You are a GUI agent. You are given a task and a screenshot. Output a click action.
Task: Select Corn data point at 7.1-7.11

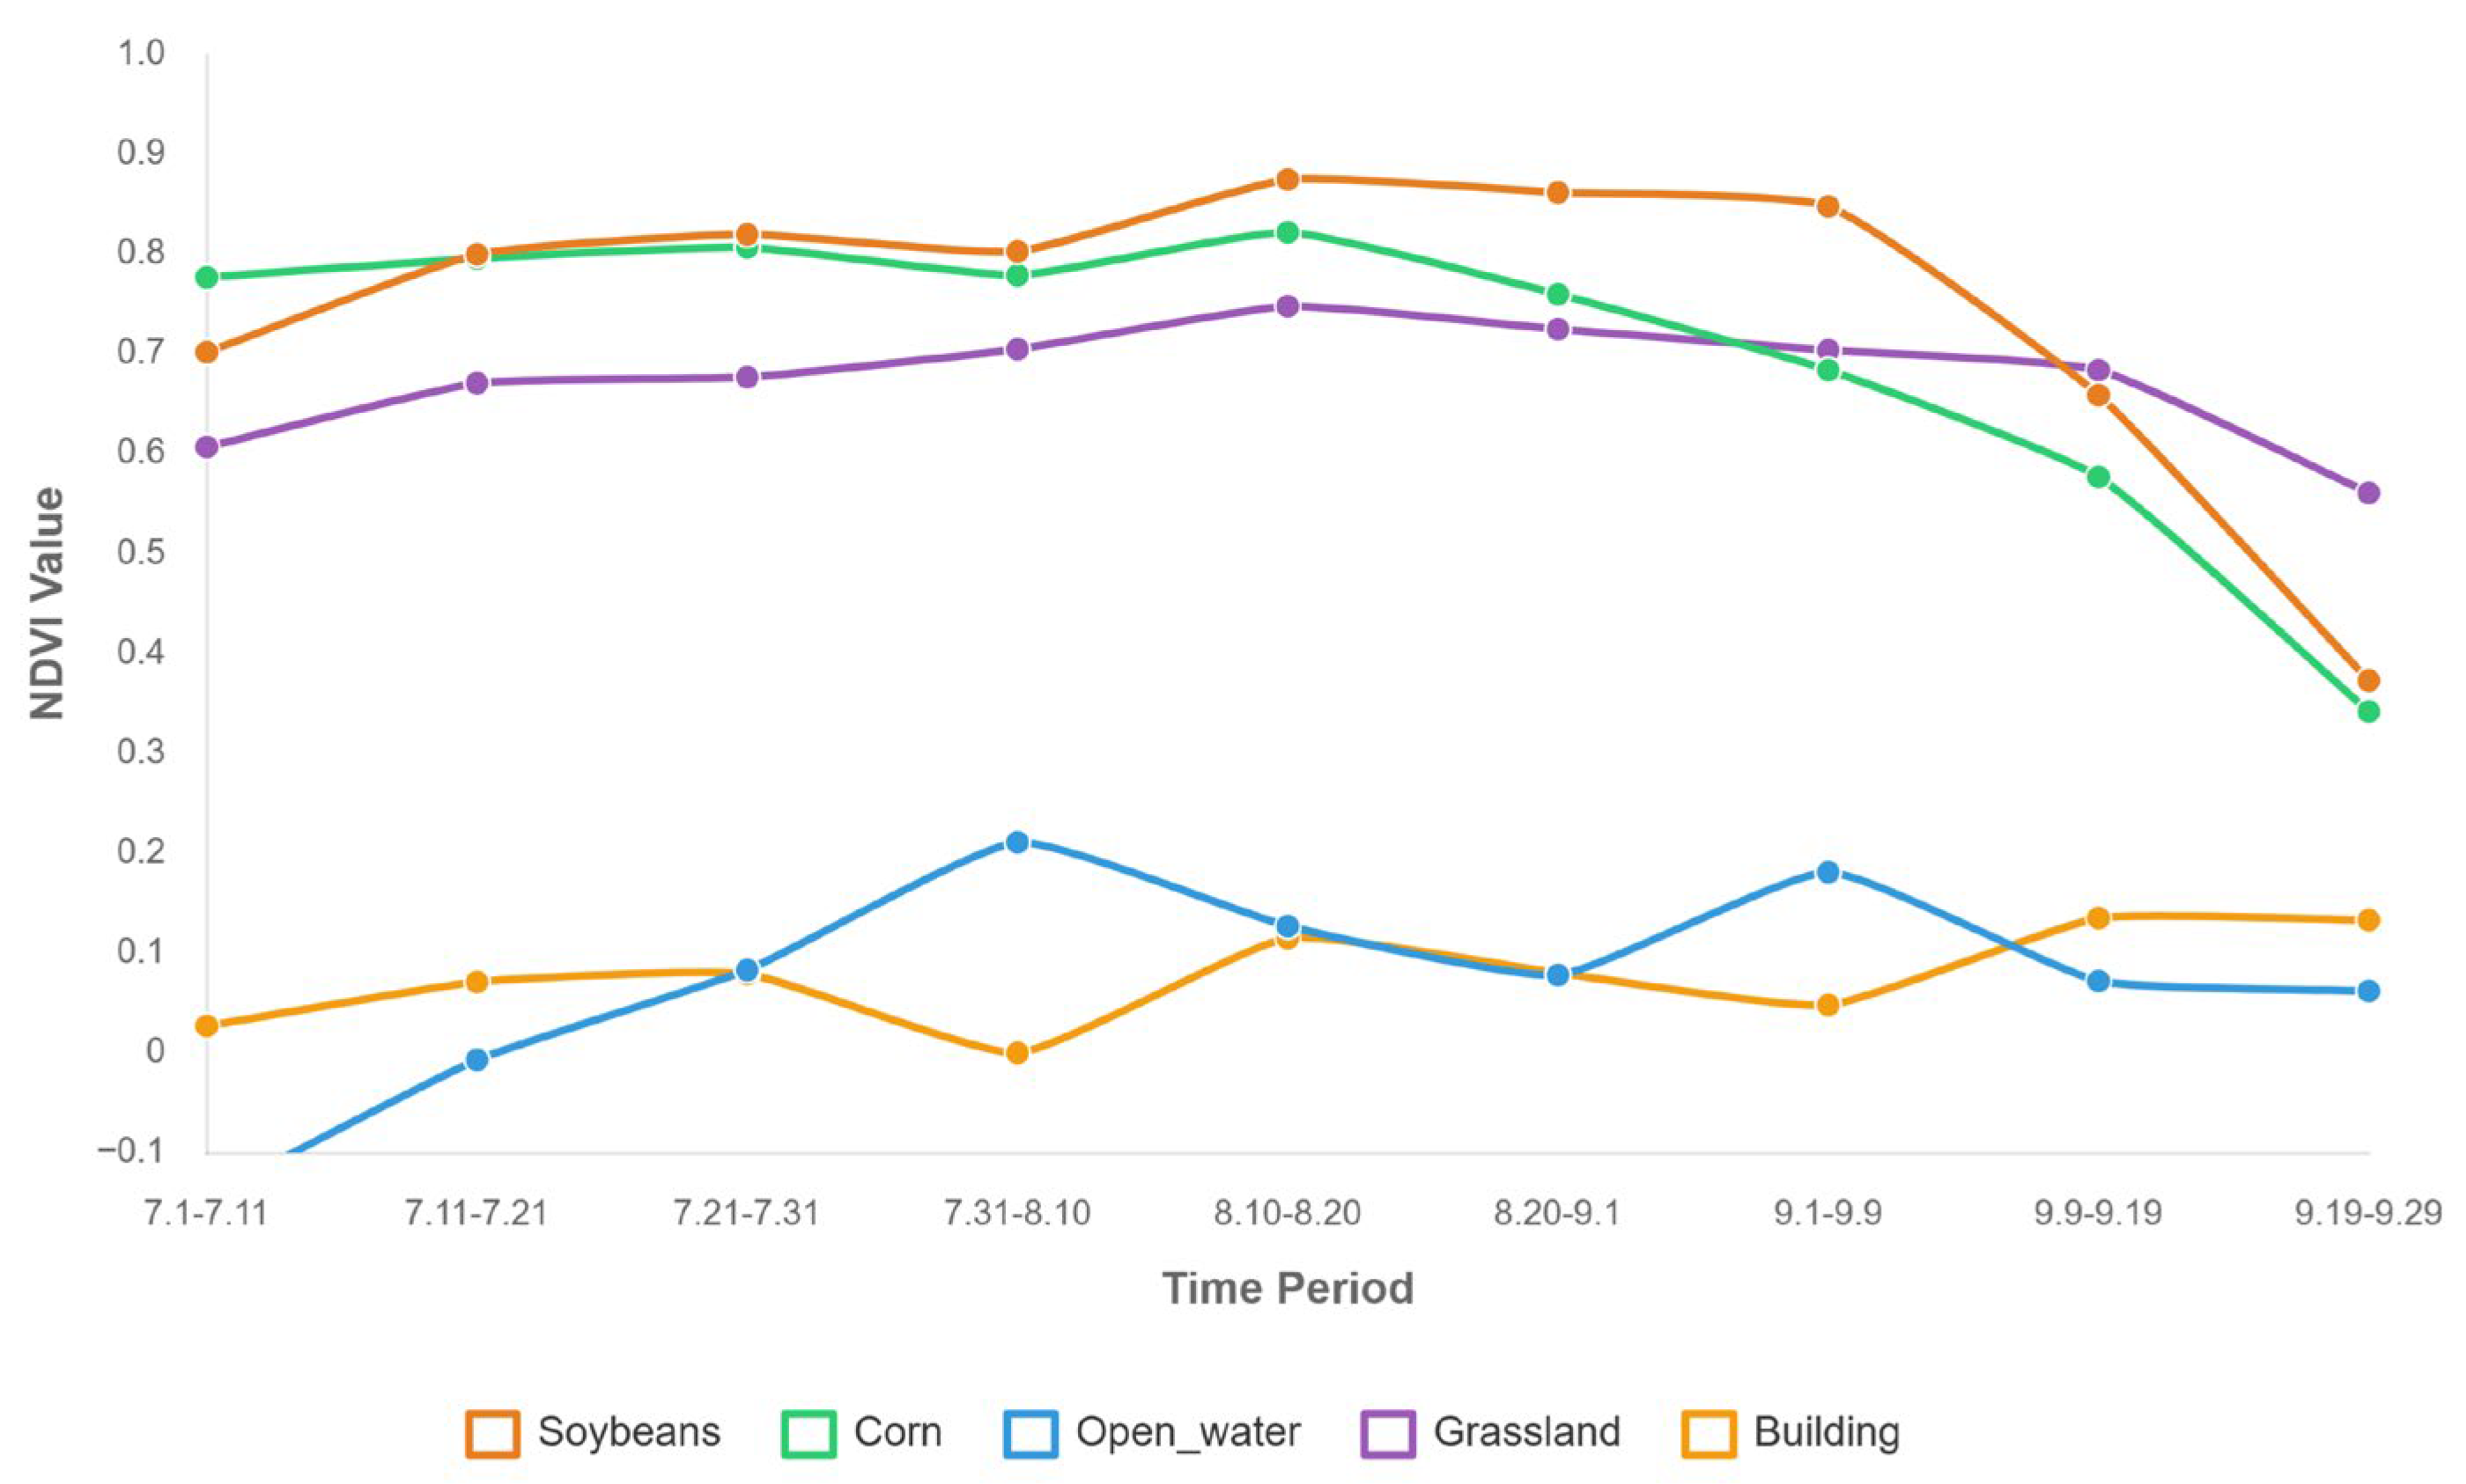coord(207,277)
